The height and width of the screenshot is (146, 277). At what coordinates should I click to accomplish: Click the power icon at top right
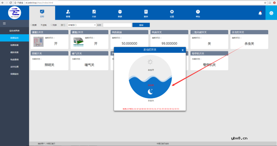coord(271,13)
